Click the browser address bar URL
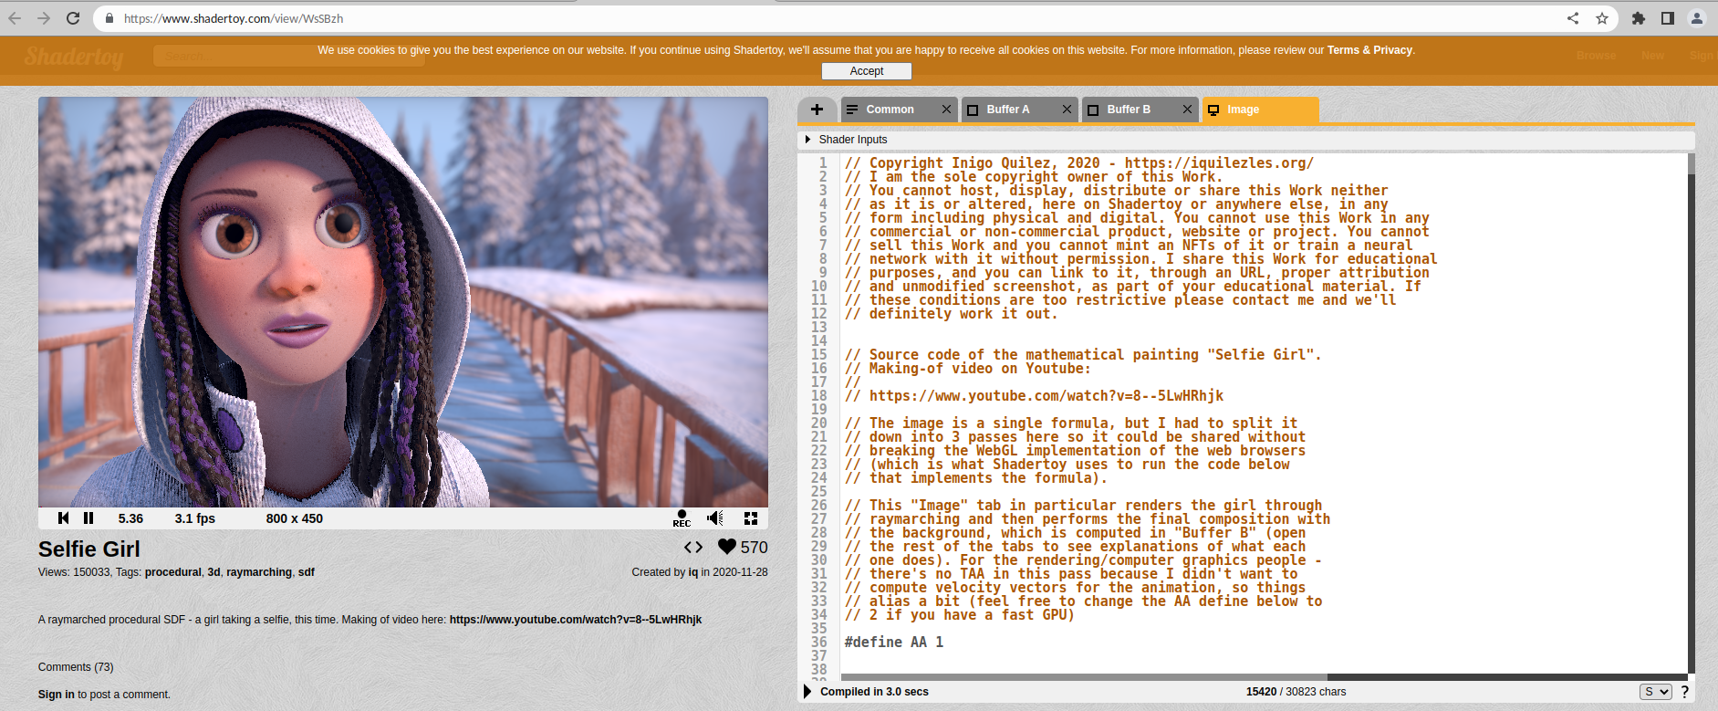This screenshot has height=711, width=1718. 234,18
